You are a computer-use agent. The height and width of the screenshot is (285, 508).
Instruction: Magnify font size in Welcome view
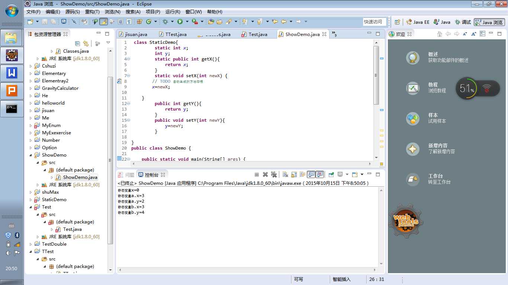pos(474,34)
